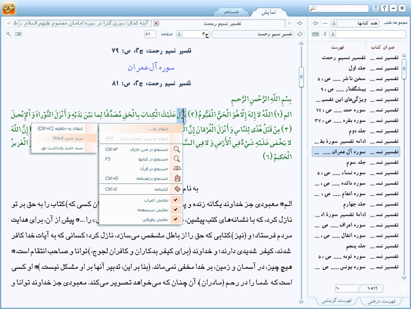The image size is (411, 309).
Task: Switch to the فهرست گزینشی tab
Action: [337, 301]
